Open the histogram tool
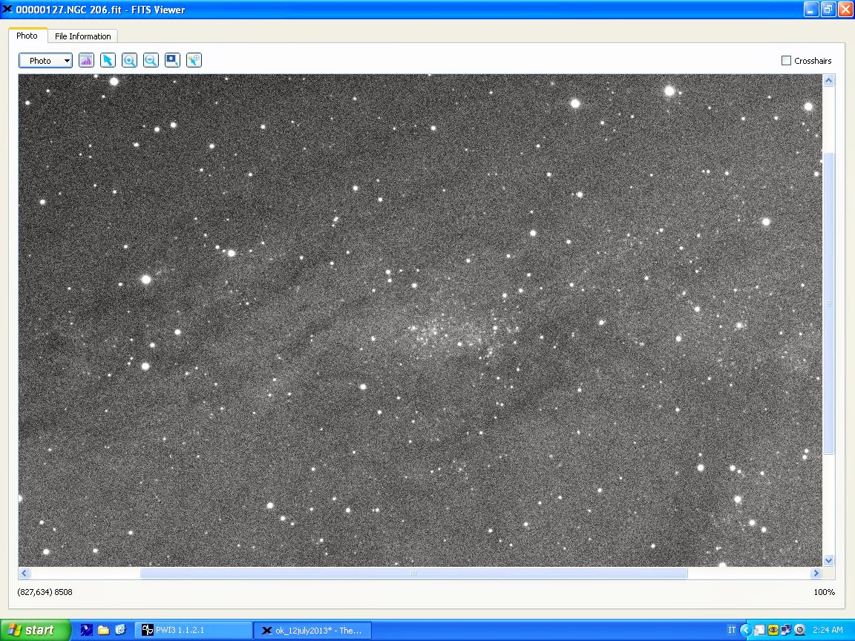Image resolution: width=855 pixels, height=641 pixels. [x=86, y=60]
